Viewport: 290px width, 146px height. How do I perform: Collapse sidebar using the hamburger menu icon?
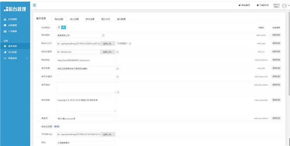pyautogui.click(x=34, y=5)
